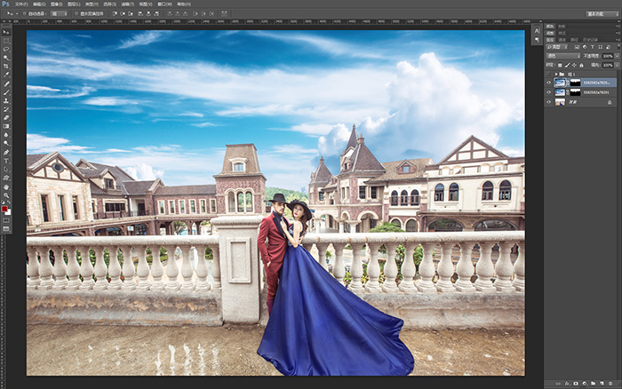Screen dimensions: 622x389
Task: Select the Move tool in the toolbox
Action: 6,32
